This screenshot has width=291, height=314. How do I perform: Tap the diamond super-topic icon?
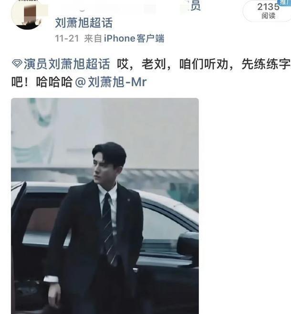click(17, 63)
